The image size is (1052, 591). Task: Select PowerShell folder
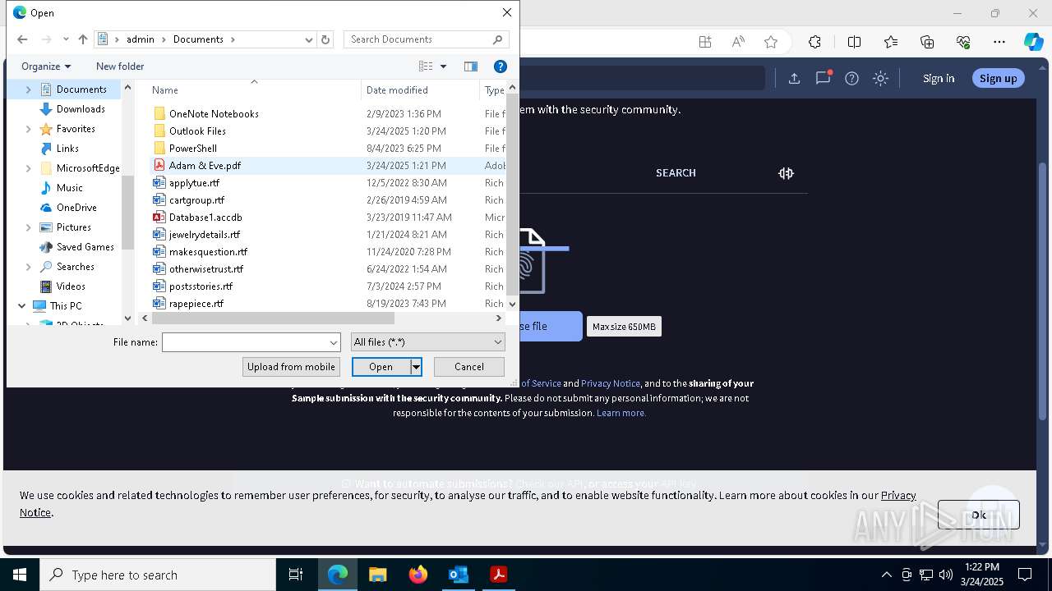pos(193,149)
